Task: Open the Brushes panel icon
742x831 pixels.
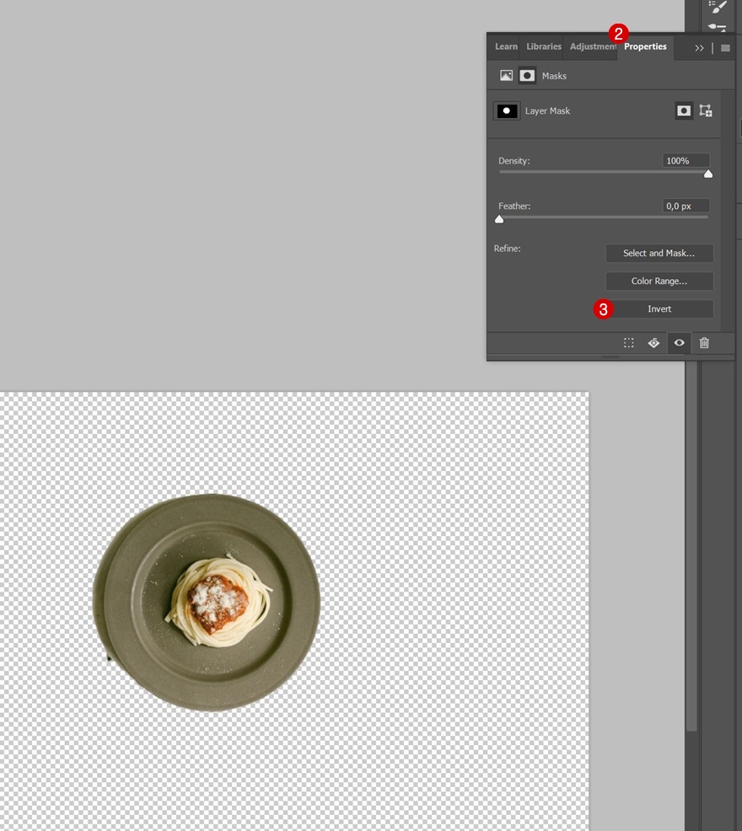Action: click(717, 26)
